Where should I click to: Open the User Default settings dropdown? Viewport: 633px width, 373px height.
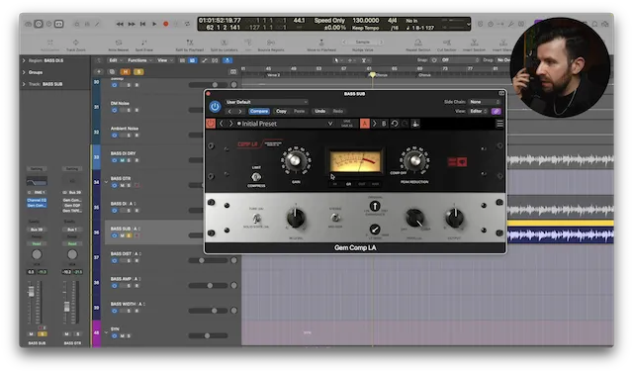tap(266, 102)
